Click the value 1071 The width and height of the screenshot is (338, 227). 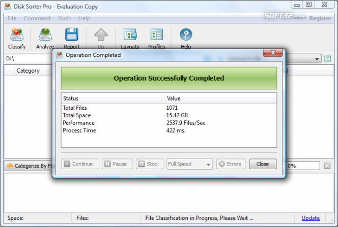coord(172,108)
